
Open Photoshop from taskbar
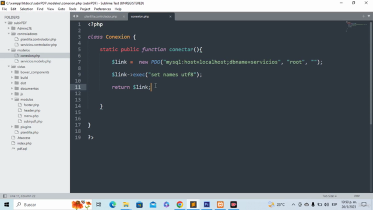click(x=207, y=205)
